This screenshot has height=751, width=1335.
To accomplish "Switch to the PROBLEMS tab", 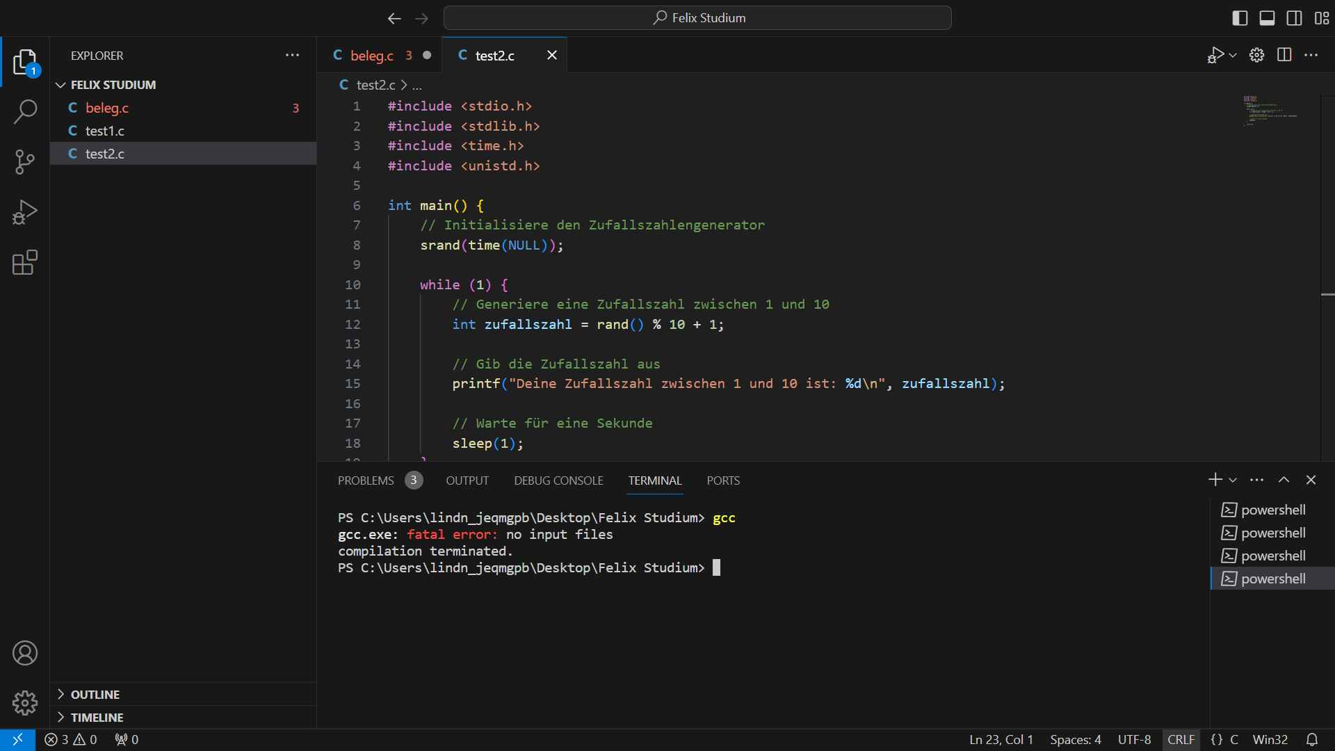I will pyautogui.click(x=366, y=481).
